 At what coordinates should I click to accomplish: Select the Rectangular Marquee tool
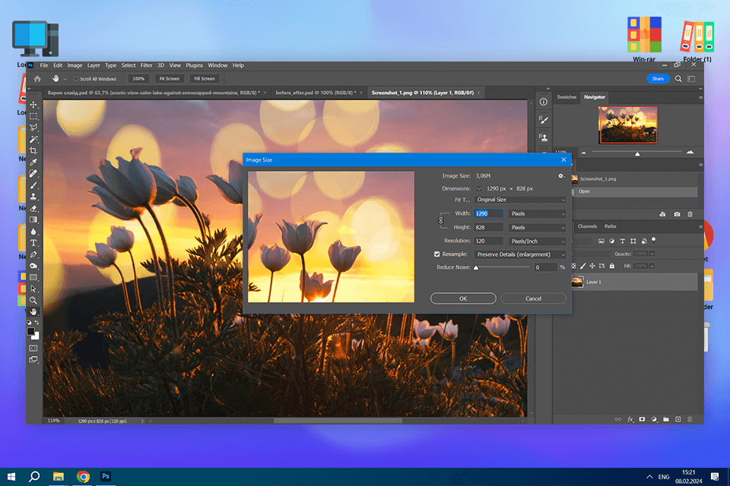[33, 116]
